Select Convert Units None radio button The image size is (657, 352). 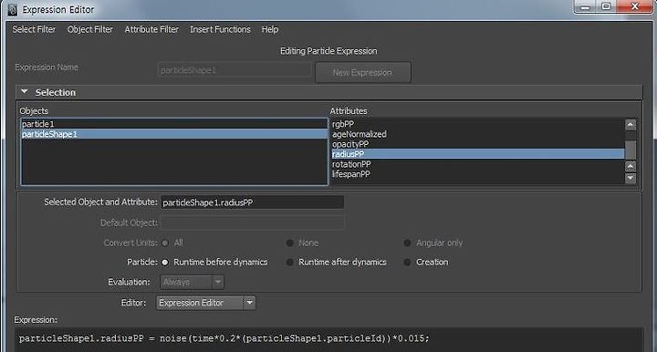[x=289, y=243]
